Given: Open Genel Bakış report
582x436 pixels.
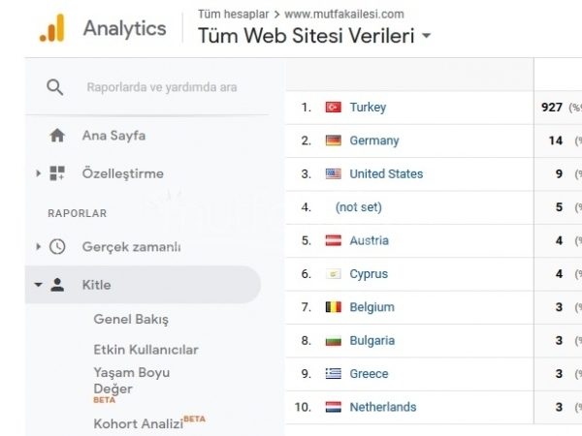Looking at the screenshot, I should (131, 319).
